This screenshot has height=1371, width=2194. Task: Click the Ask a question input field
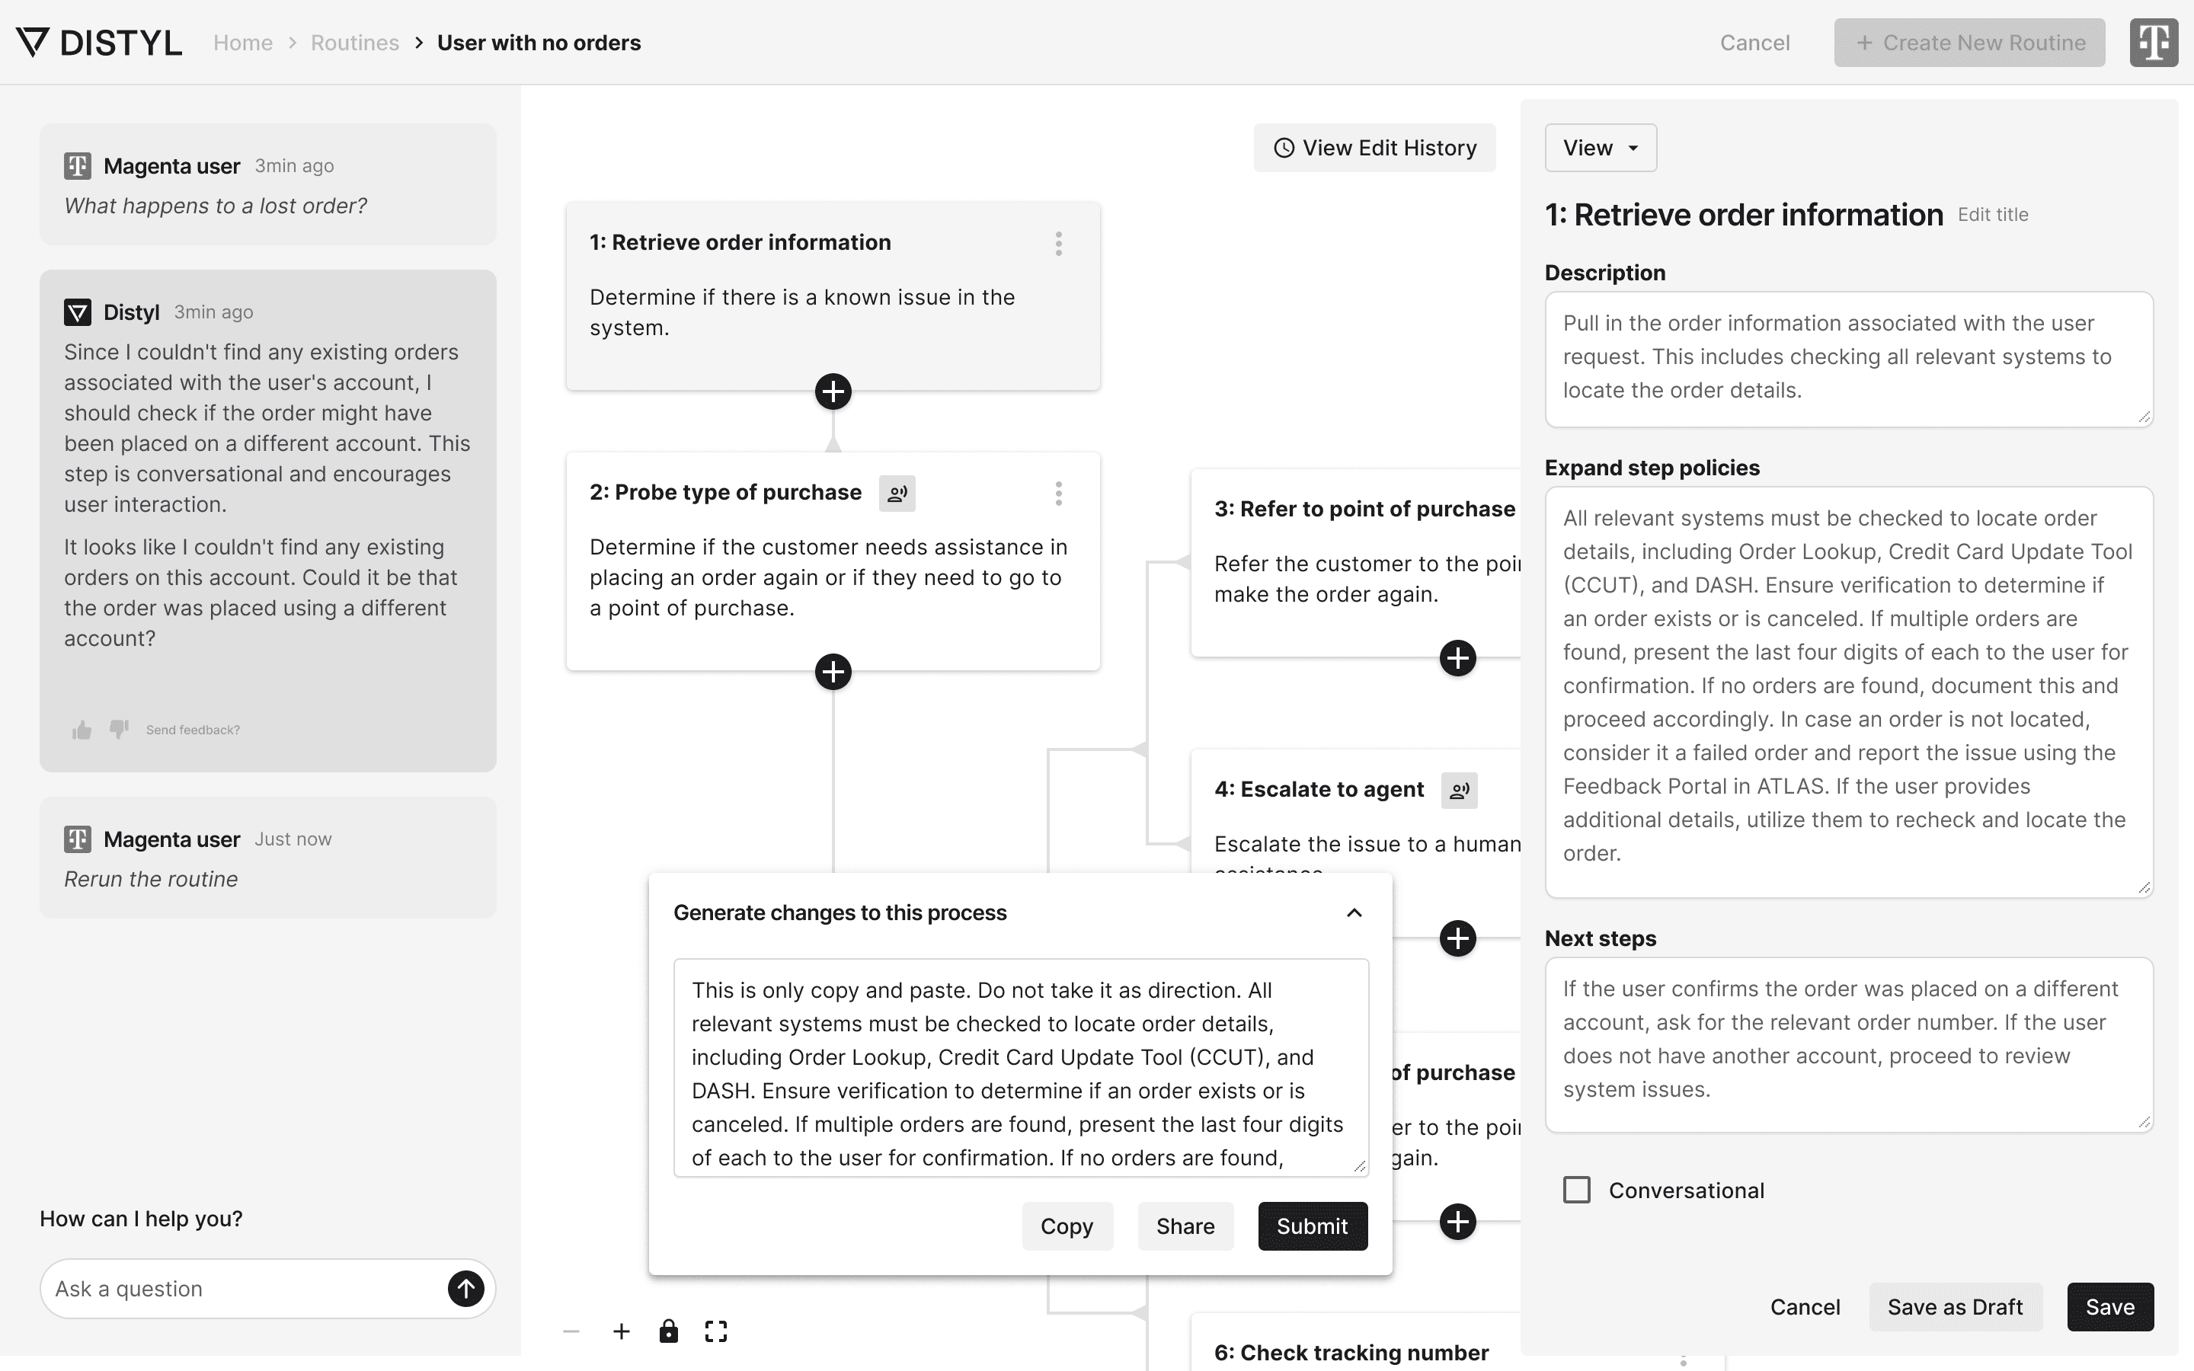pyautogui.click(x=245, y=1289)
